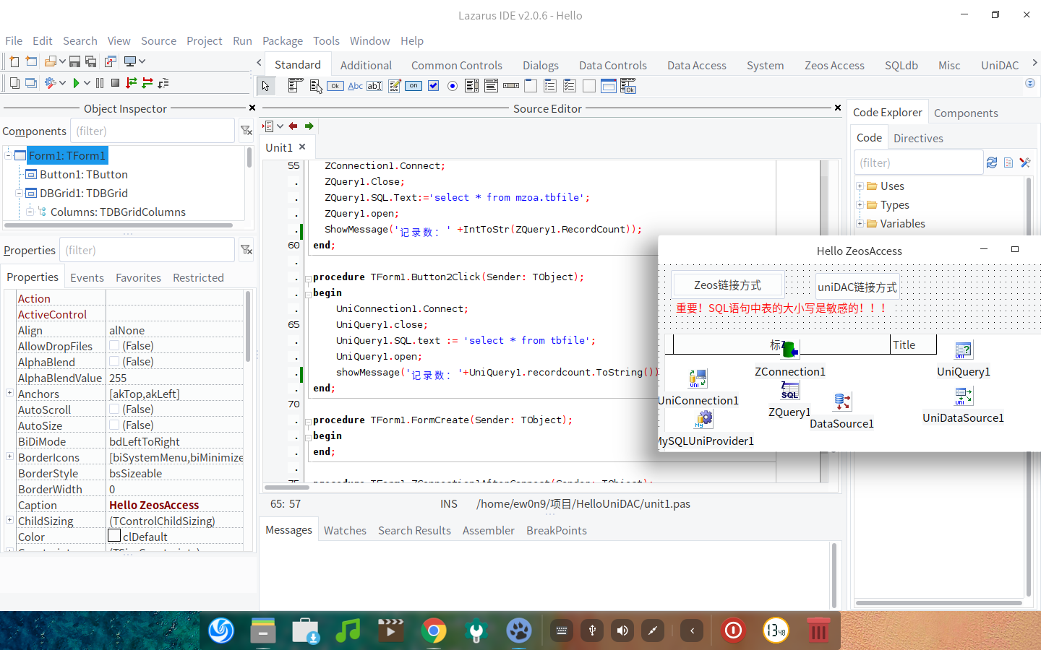Click the New Form toolbar icon
1041x650 pixels.
point(31,62)
